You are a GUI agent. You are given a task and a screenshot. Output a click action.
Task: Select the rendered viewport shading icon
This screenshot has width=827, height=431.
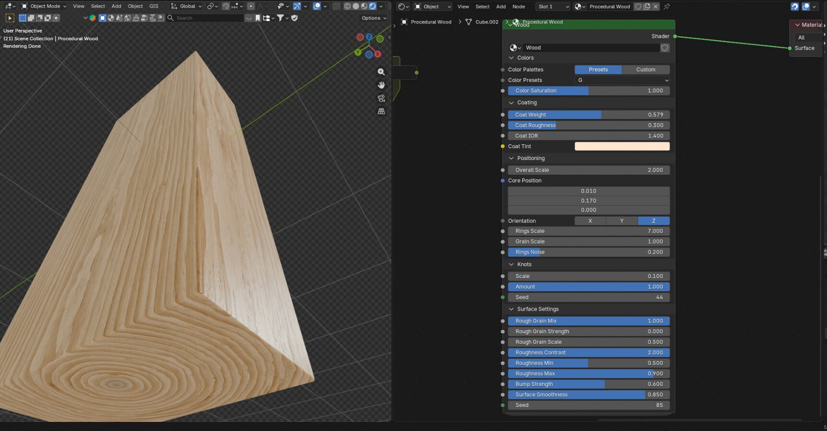tap(372, 6)
